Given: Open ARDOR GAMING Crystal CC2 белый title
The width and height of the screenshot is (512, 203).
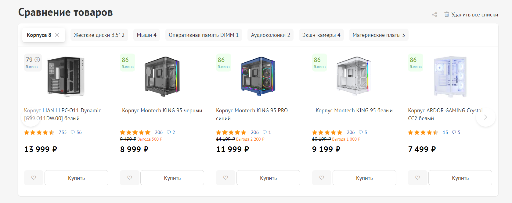Looking at the screenshot, I should (445, 114).
